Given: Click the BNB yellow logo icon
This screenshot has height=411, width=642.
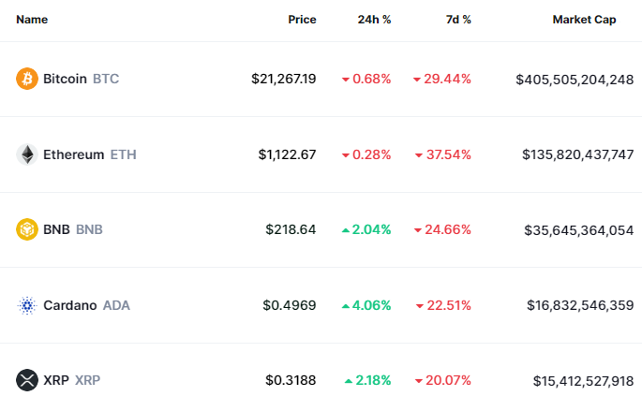Looking at the screenshot, I should pyautogui.click(x=27, y=229).
